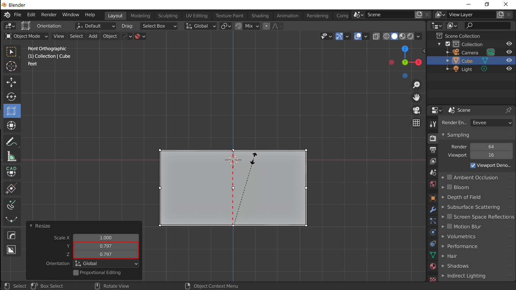Click the Pan hand icon in viewport
516x290 pixels.
pyautogui.click(x=416, y=97)
